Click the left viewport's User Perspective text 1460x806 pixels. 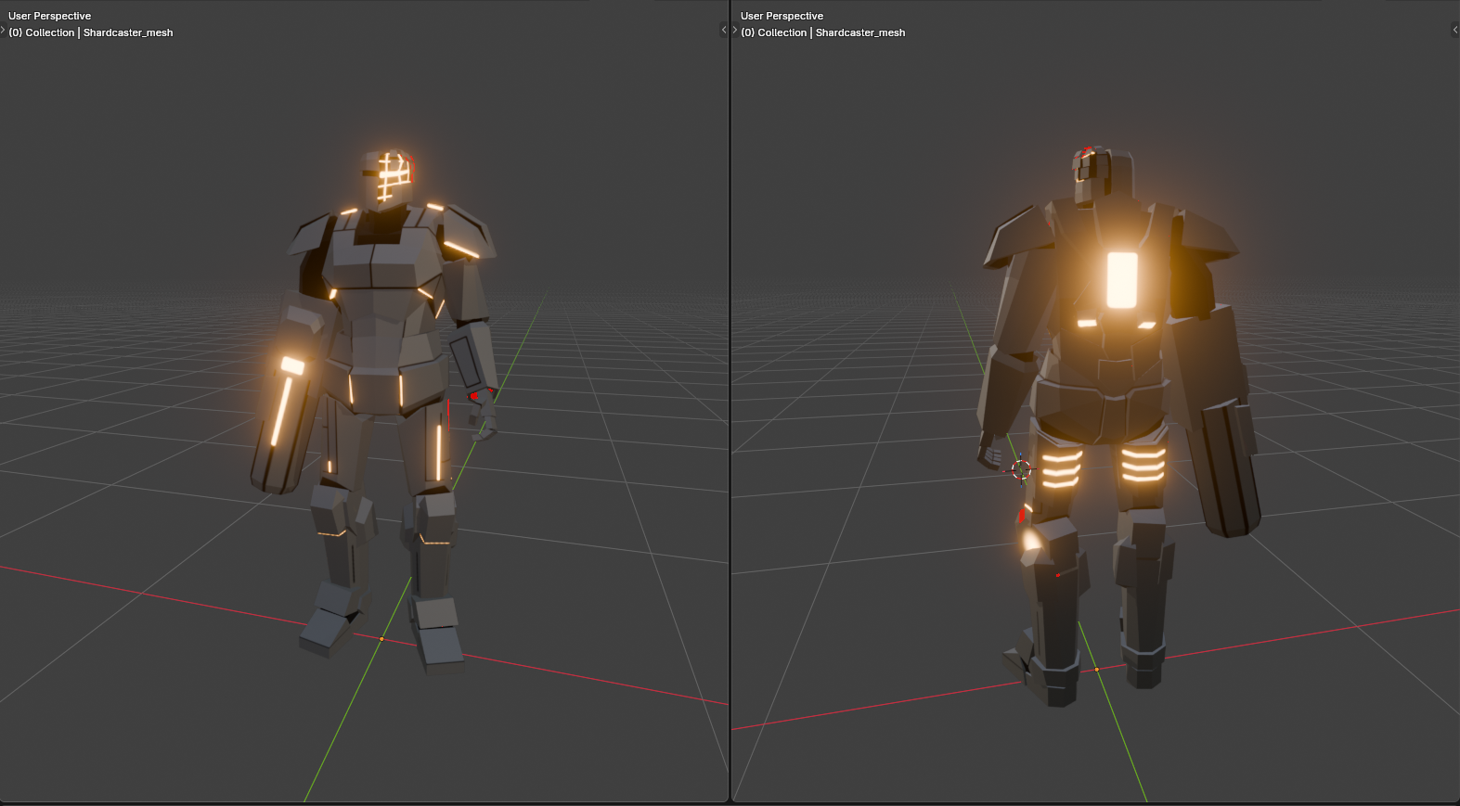pyautogui.click(x=50, y=16)
